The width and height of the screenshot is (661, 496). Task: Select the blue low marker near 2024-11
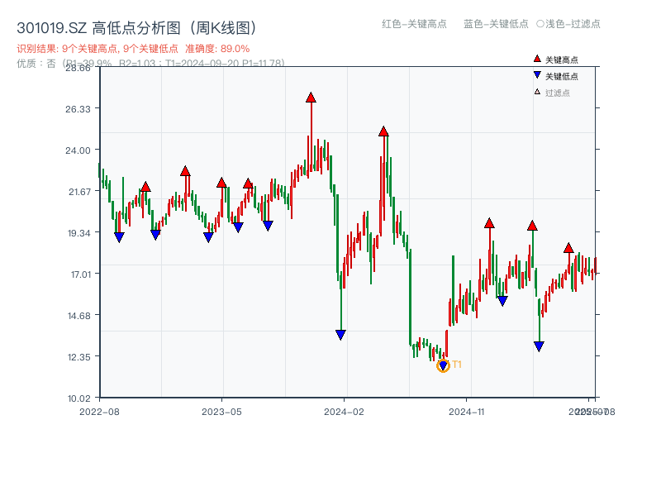502,299
